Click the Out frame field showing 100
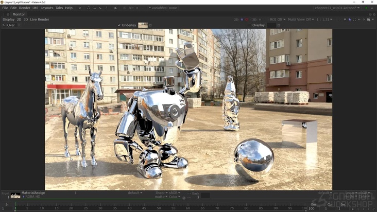This screenshot has width=377, height=212. tap(314, 209)
